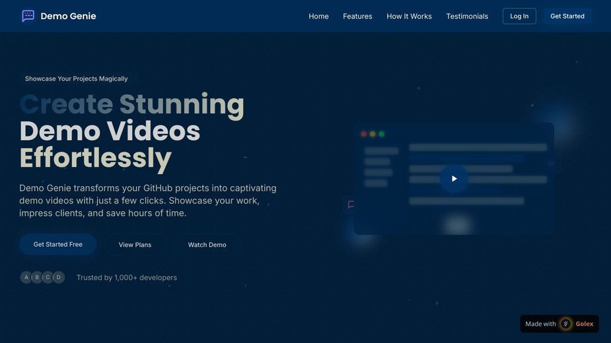This screenshot has height=343, width=611.
Task: Play the demo video preview
Action: (x=454, y=179)
